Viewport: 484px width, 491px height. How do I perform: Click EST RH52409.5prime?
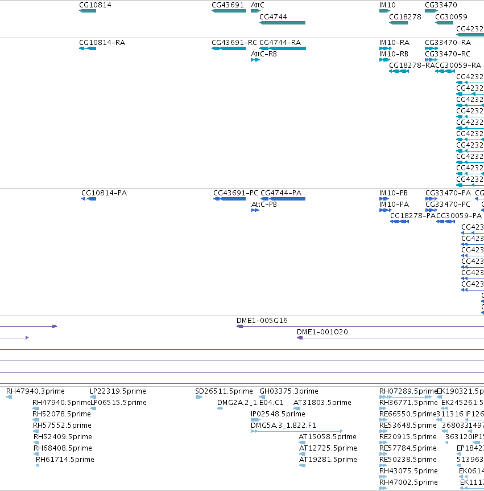36,443
